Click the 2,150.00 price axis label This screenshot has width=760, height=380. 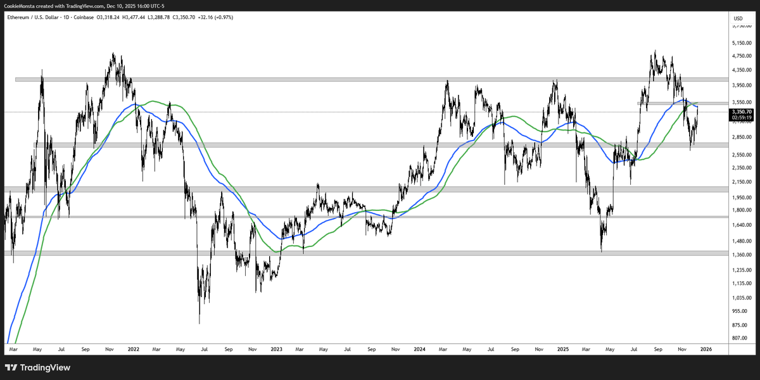(741, 182)
